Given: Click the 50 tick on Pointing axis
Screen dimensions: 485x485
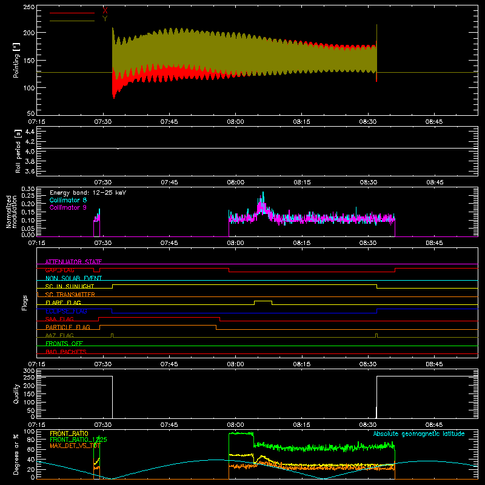Looking at the screenshot, I should coord(31,113).
